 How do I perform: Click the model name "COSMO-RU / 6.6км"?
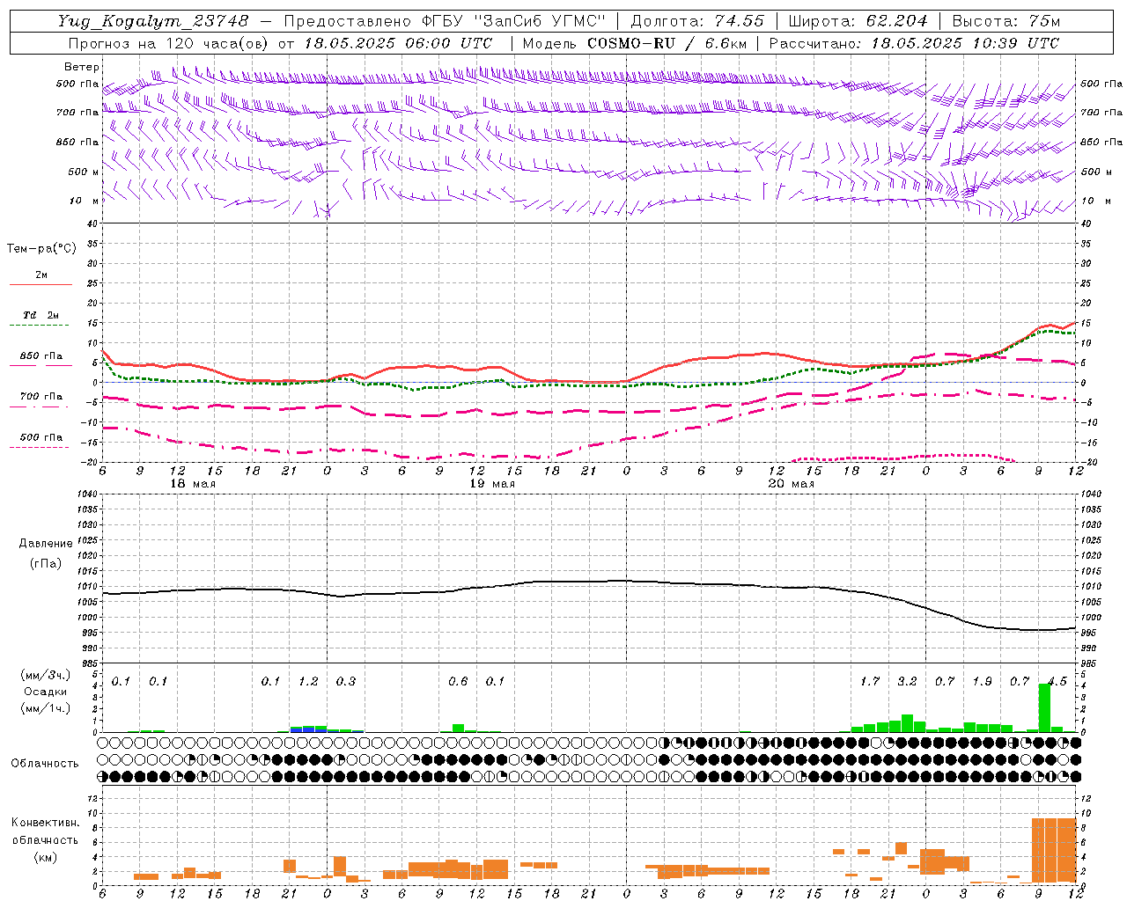(667, 42)
